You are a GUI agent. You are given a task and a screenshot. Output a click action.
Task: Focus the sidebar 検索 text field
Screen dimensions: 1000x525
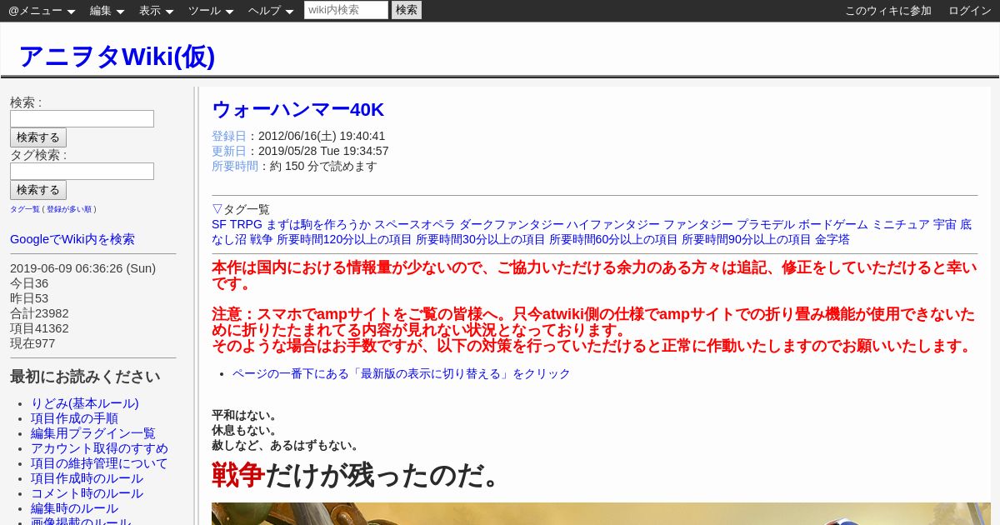coord(82,118)
